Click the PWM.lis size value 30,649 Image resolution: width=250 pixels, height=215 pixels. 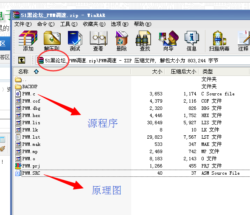(154, 123)
